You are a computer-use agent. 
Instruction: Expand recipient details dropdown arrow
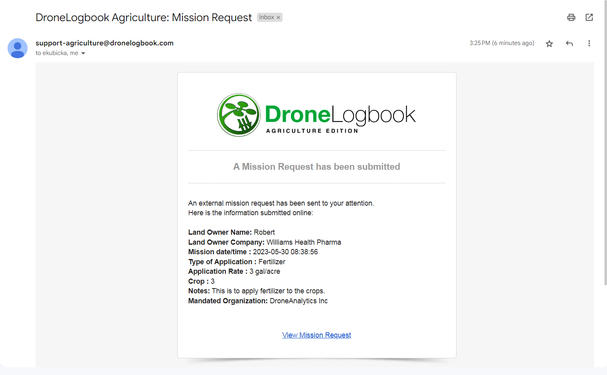coord(83,53)
